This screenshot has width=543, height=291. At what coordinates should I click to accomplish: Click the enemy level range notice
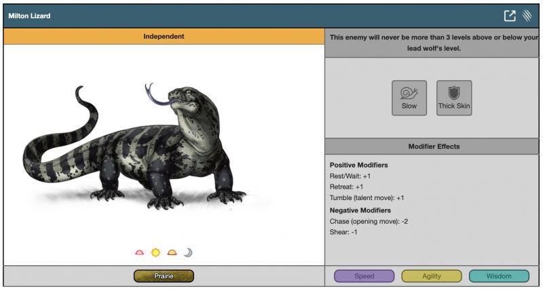[433, 43]
